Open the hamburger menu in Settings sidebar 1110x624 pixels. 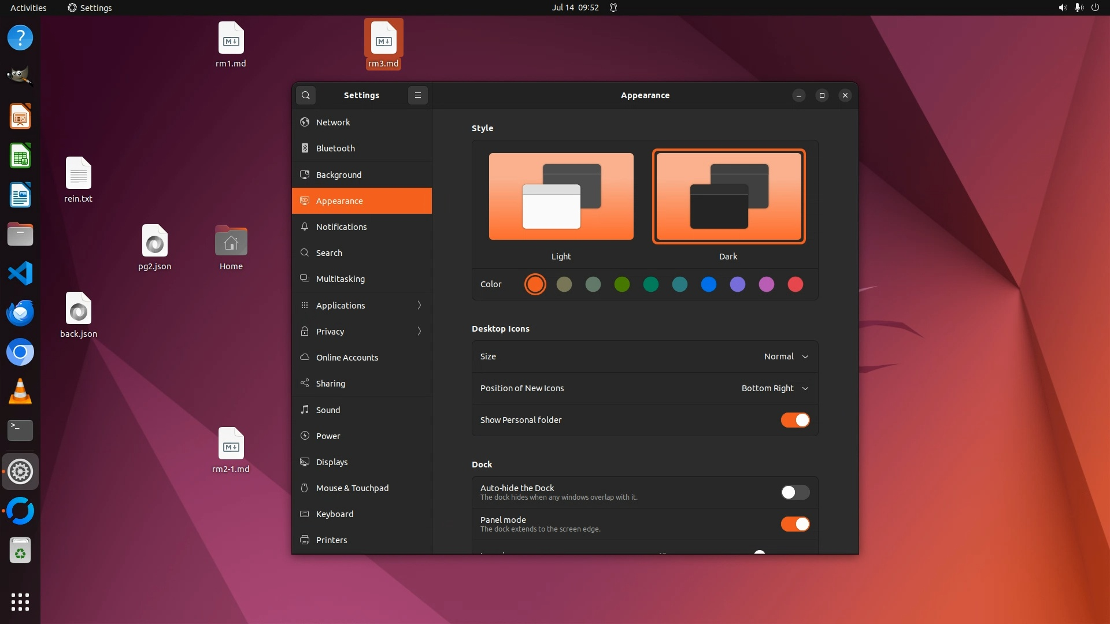coord(417,95)
